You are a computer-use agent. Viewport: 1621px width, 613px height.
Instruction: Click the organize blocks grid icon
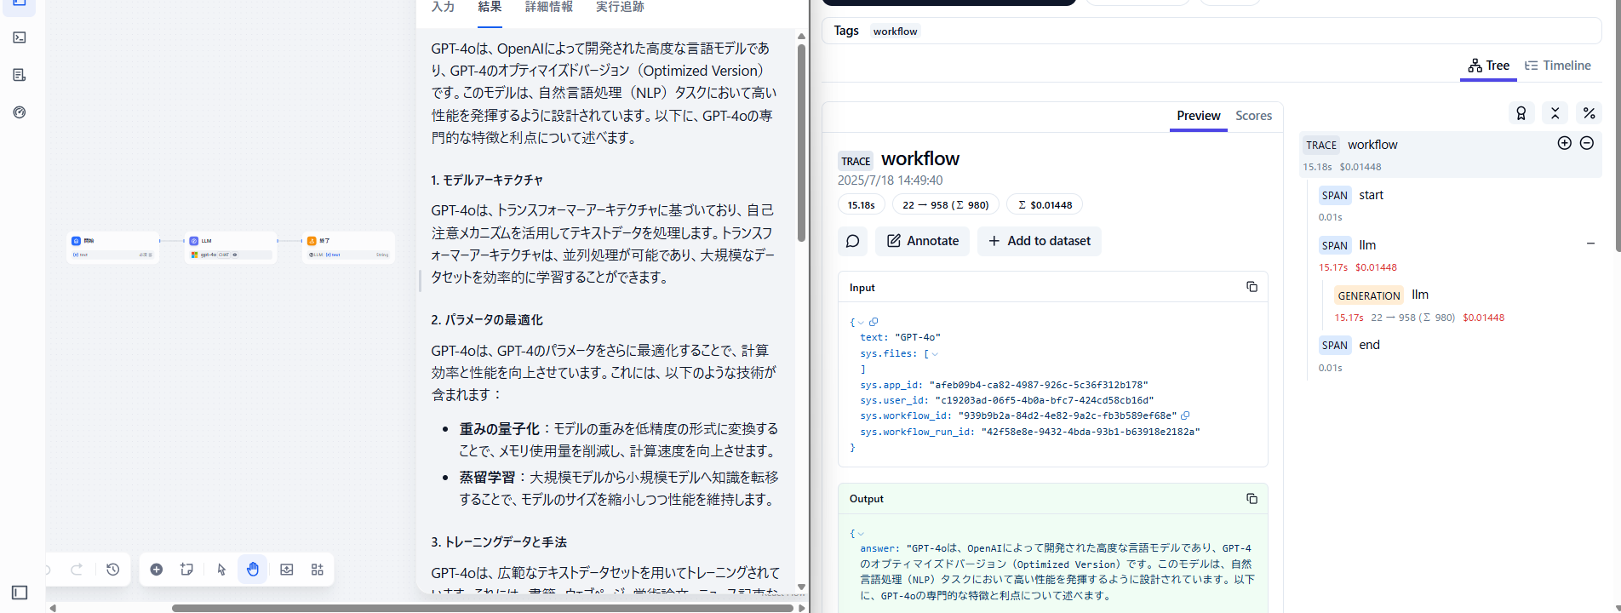[x=318, y=570]
